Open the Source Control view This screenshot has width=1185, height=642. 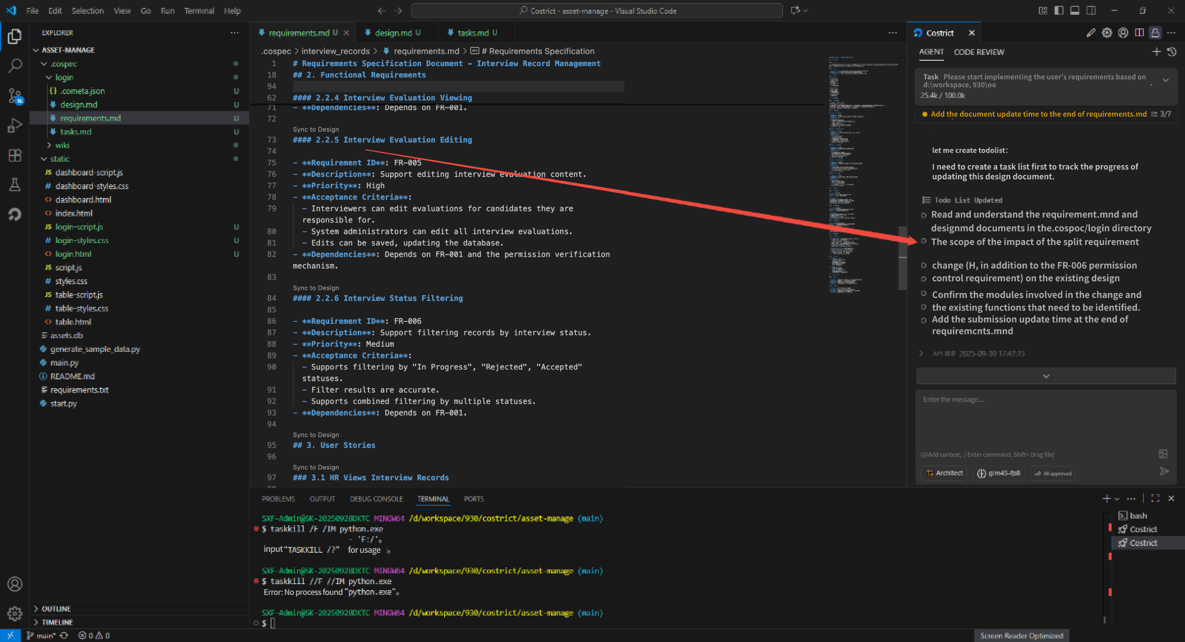point(15,95)
